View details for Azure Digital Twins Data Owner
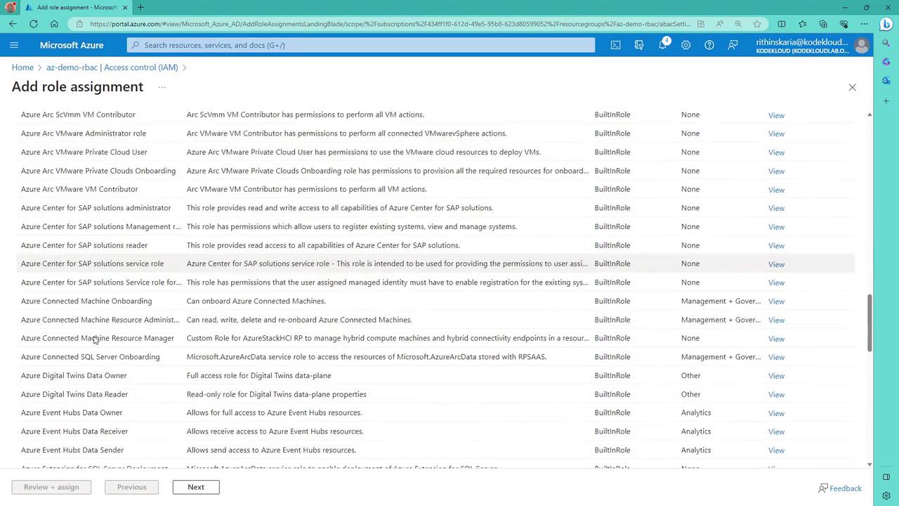 (776, 376)
